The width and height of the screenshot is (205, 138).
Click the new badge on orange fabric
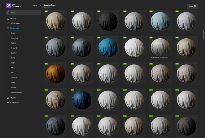pos(46,64)
